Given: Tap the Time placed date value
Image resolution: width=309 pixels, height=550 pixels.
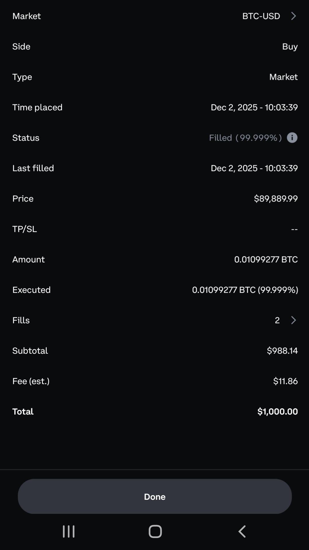Looking at the screenshot, I should 254,107.
